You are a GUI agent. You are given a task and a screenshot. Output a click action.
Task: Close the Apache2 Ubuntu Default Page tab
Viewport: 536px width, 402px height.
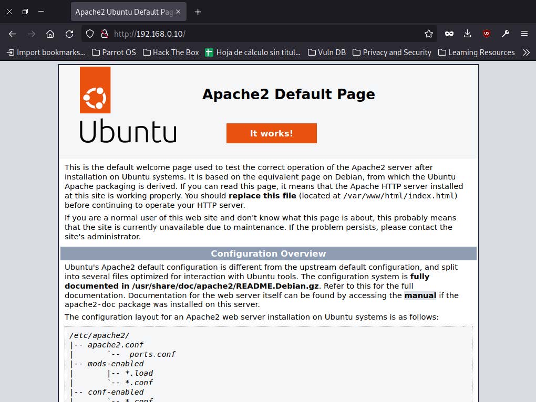178,12
